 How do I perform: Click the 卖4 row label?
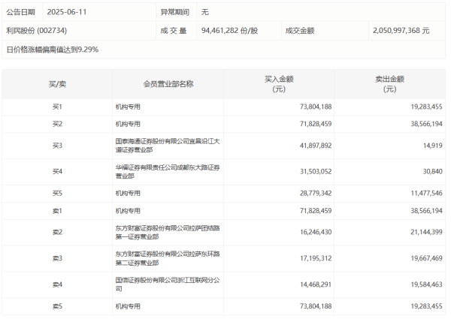coord(57,284)
